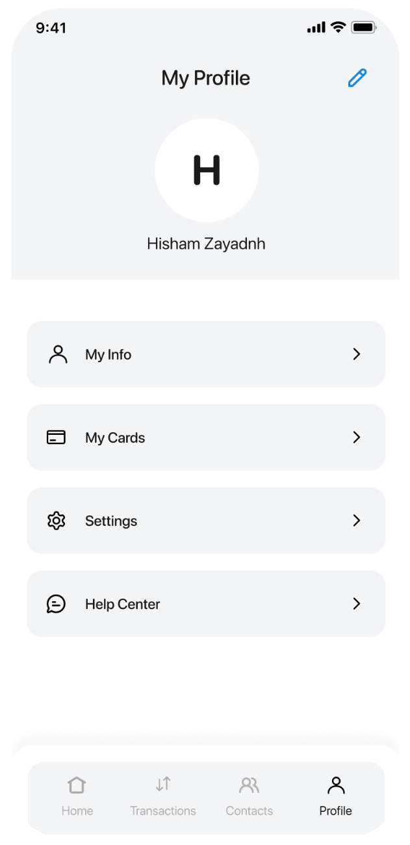Click the gear icon for Settings

(x=57, y=521)
